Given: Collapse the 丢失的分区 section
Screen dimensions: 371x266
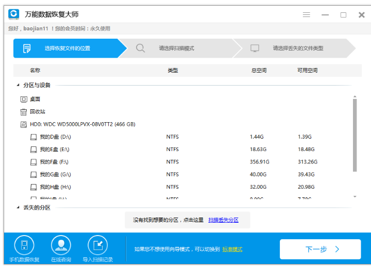Looking at the screenshot, I should coord(19,207).
